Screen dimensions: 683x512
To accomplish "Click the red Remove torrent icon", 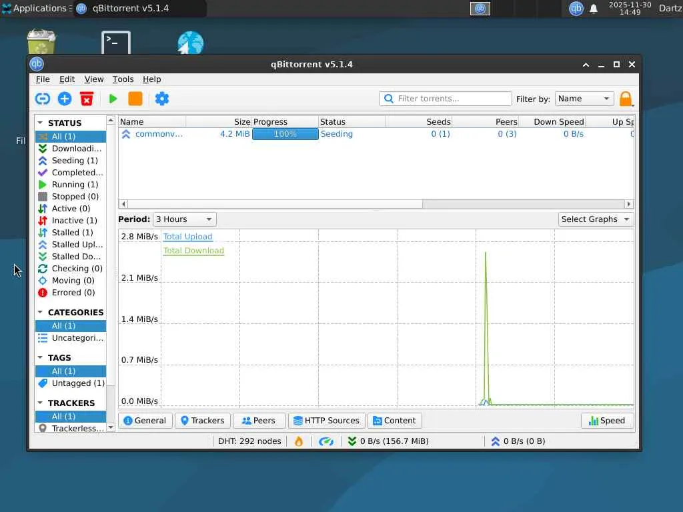I will point(87,99).
